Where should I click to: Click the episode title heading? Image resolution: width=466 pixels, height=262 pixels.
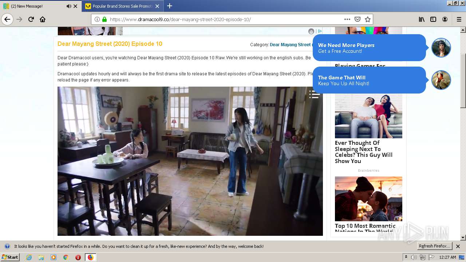(x=110, y=44)
